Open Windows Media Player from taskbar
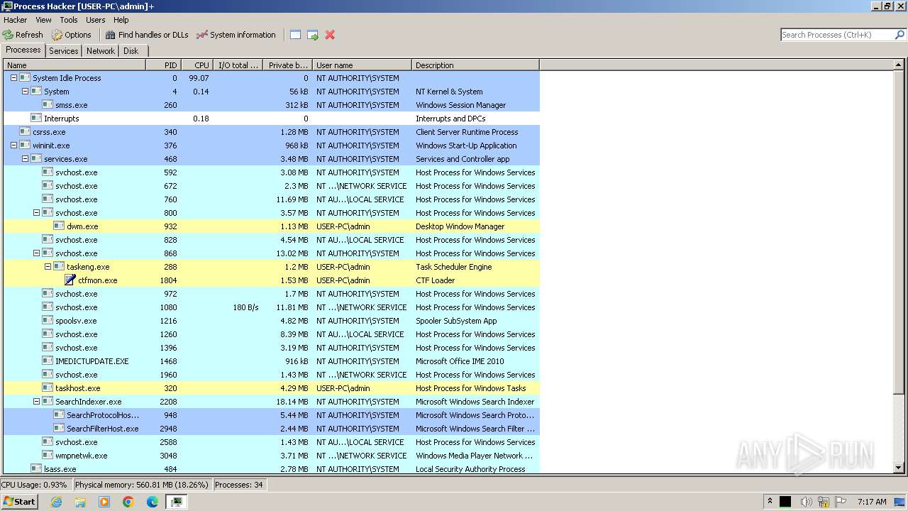 click(104, 502)
